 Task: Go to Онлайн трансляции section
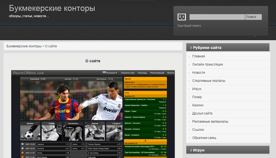[x=208, y=64]
